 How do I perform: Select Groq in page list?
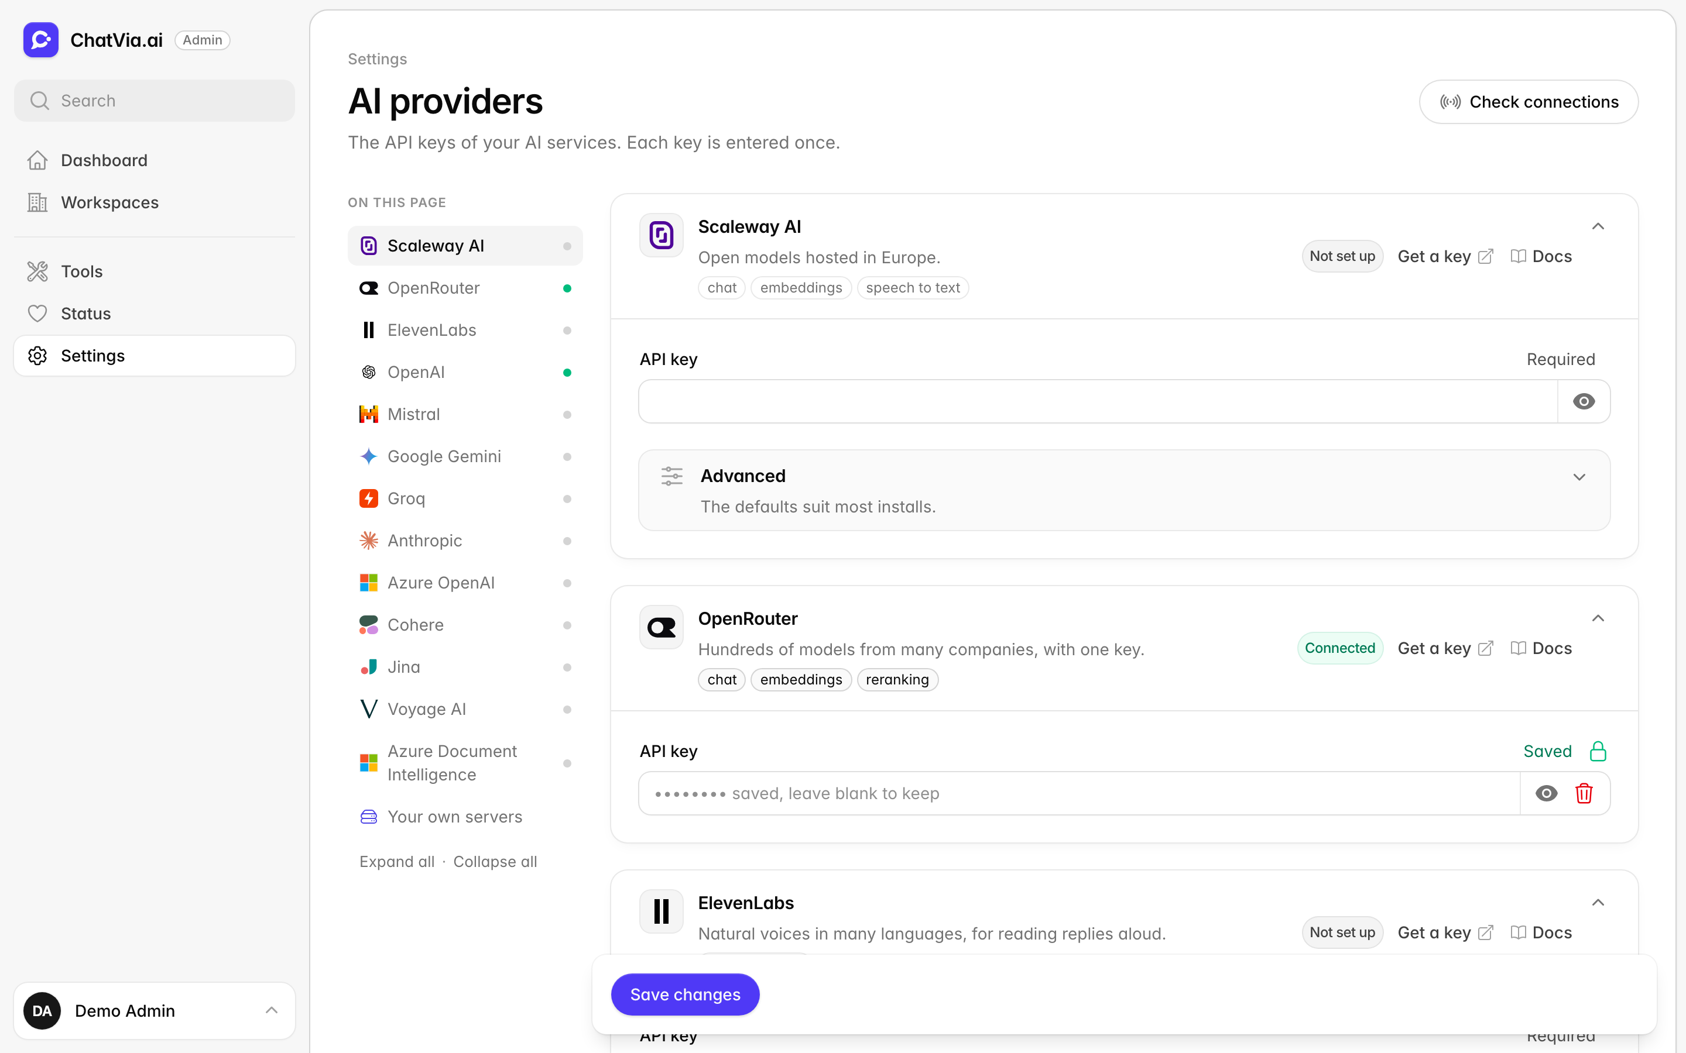(x=465, y=498)
